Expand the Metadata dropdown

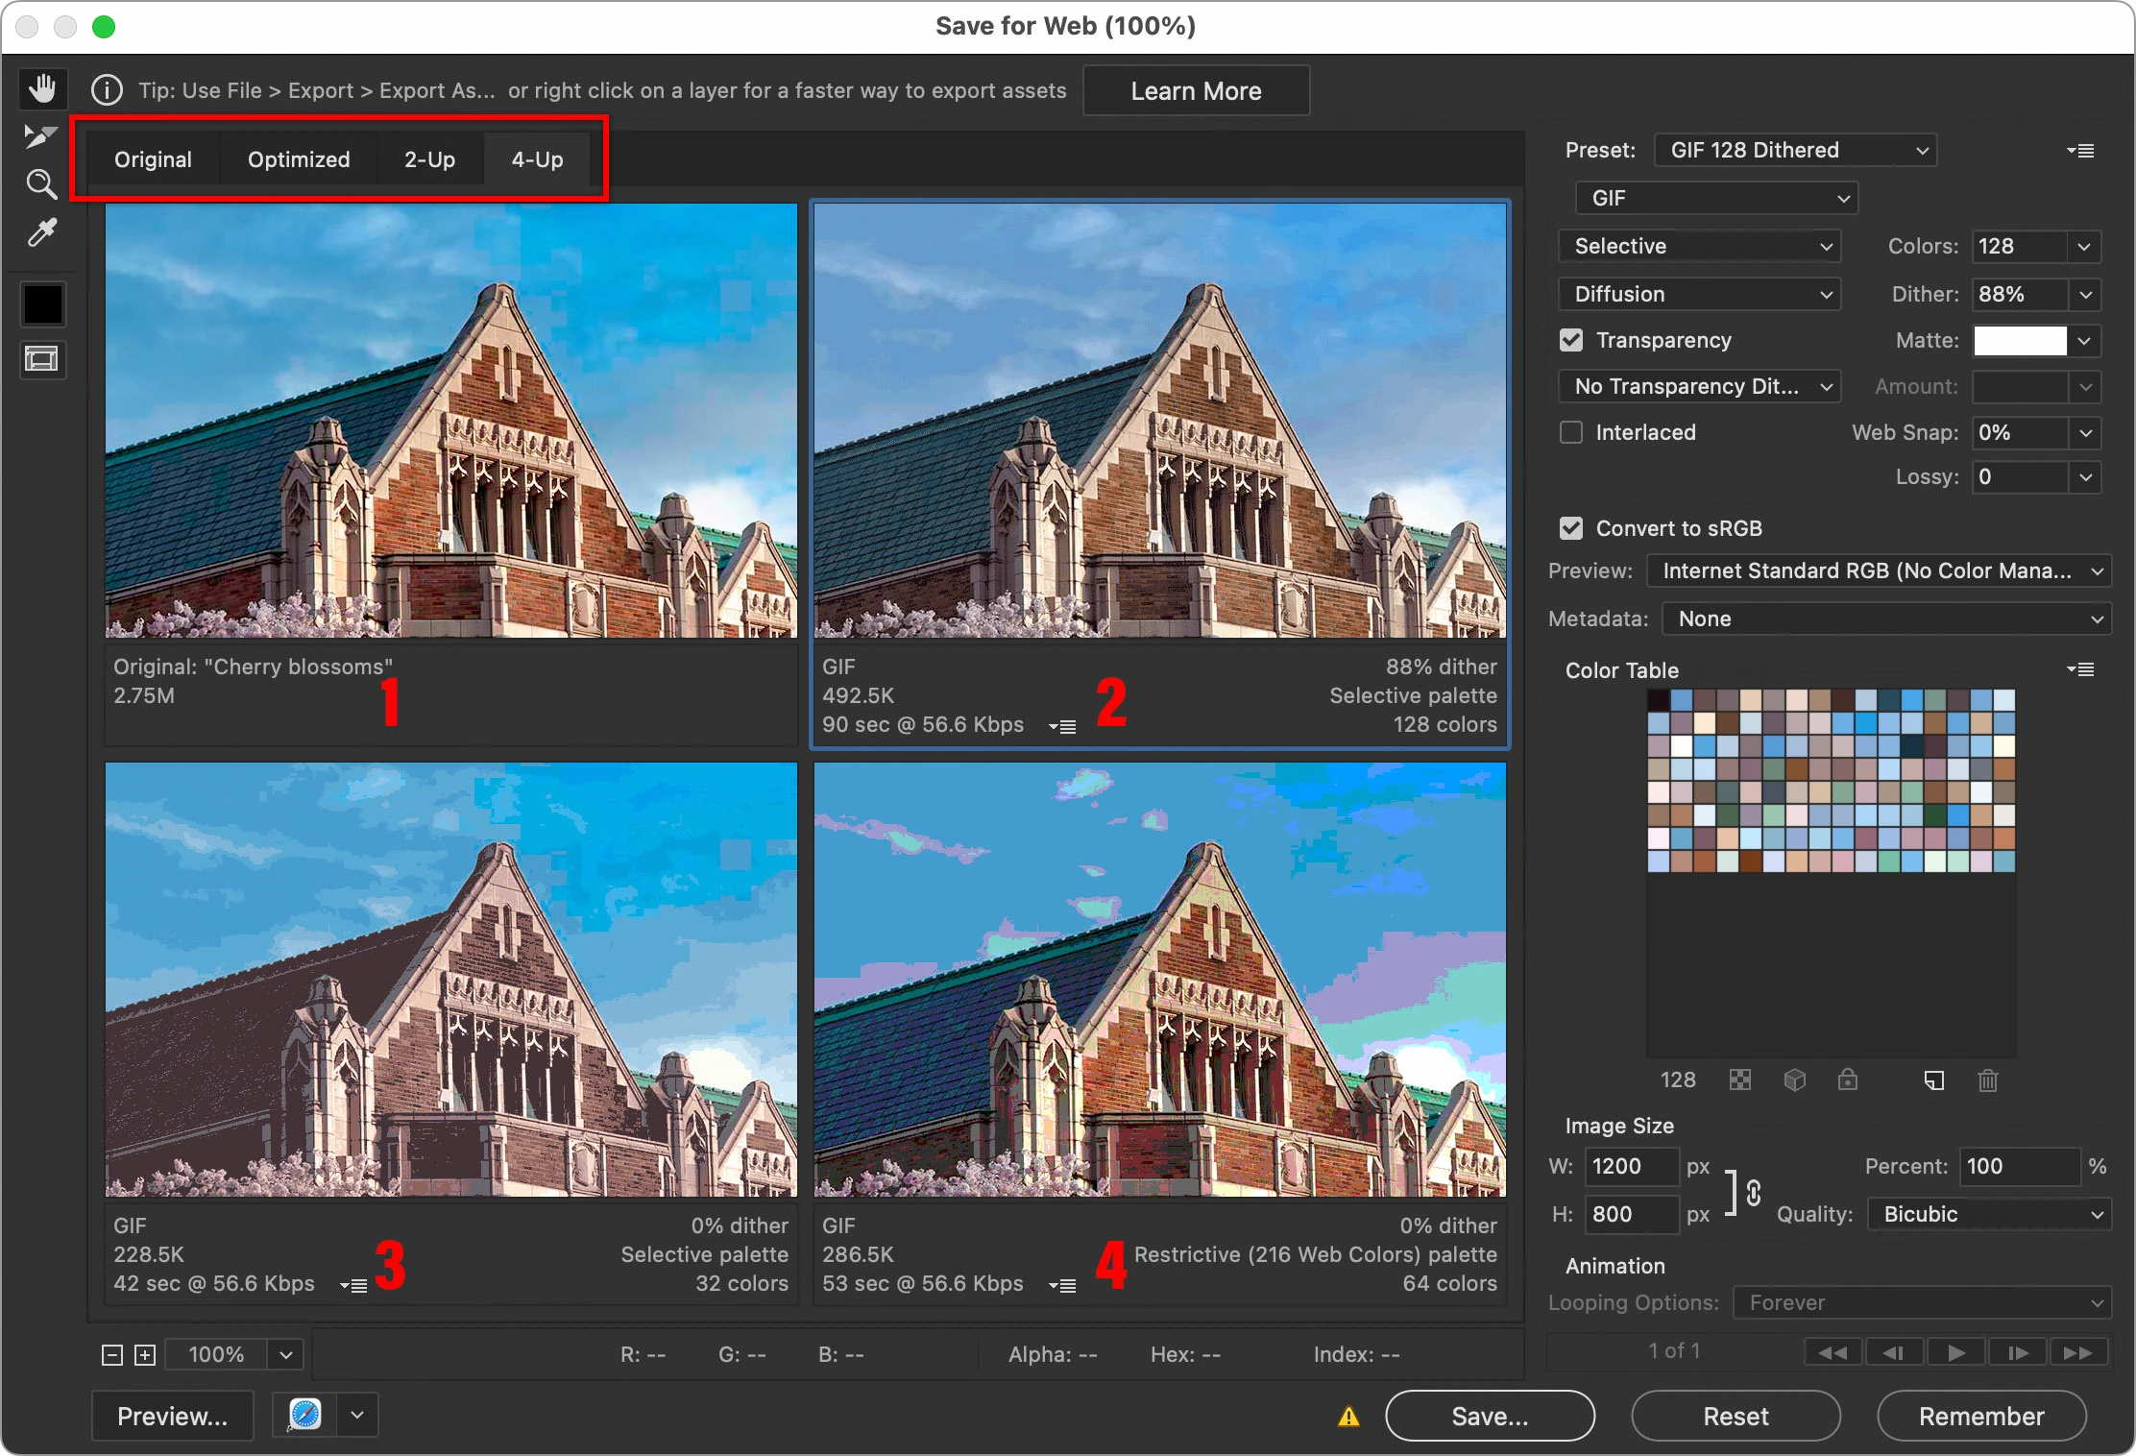click(1886, 619)
